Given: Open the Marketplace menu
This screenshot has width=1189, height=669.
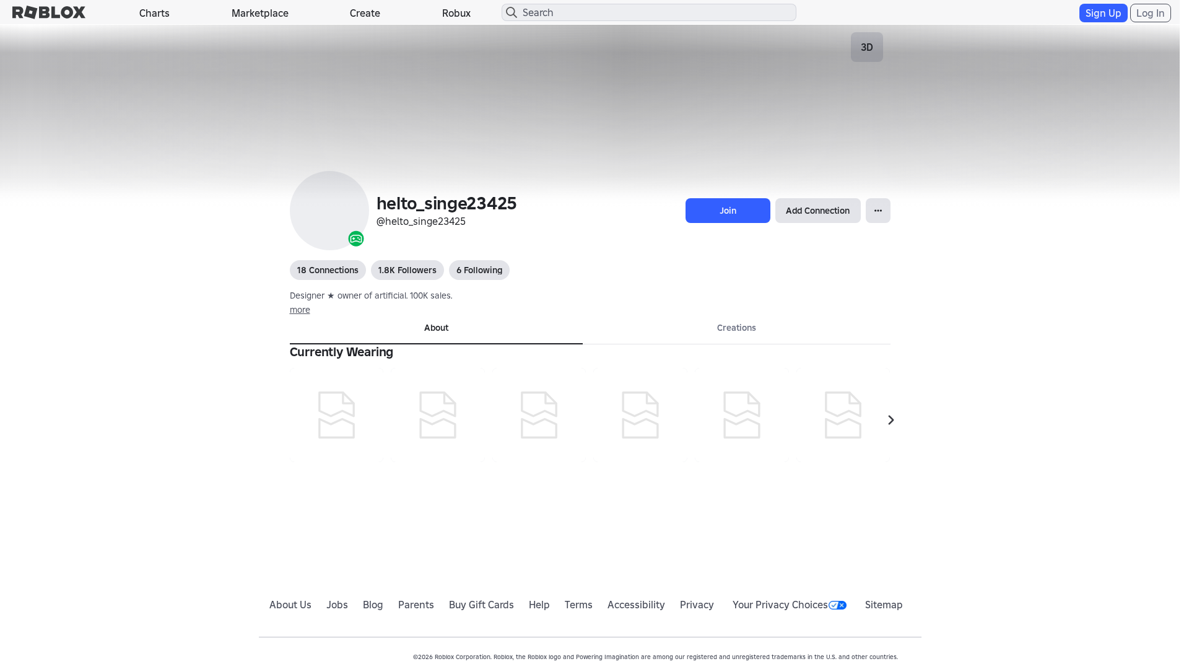Looking at the screenshot, I should click(x=260, y=13).
